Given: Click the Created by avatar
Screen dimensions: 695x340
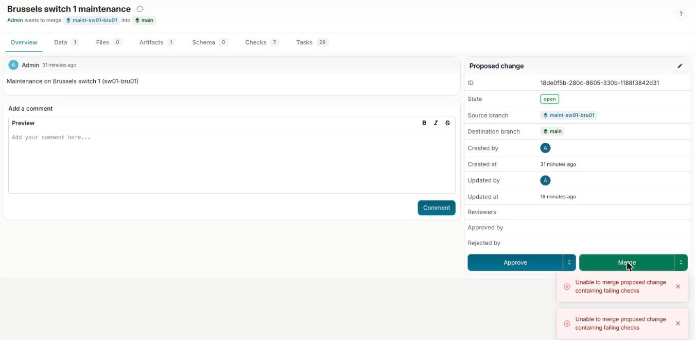Looking at the screenshot, I should 545,148.
